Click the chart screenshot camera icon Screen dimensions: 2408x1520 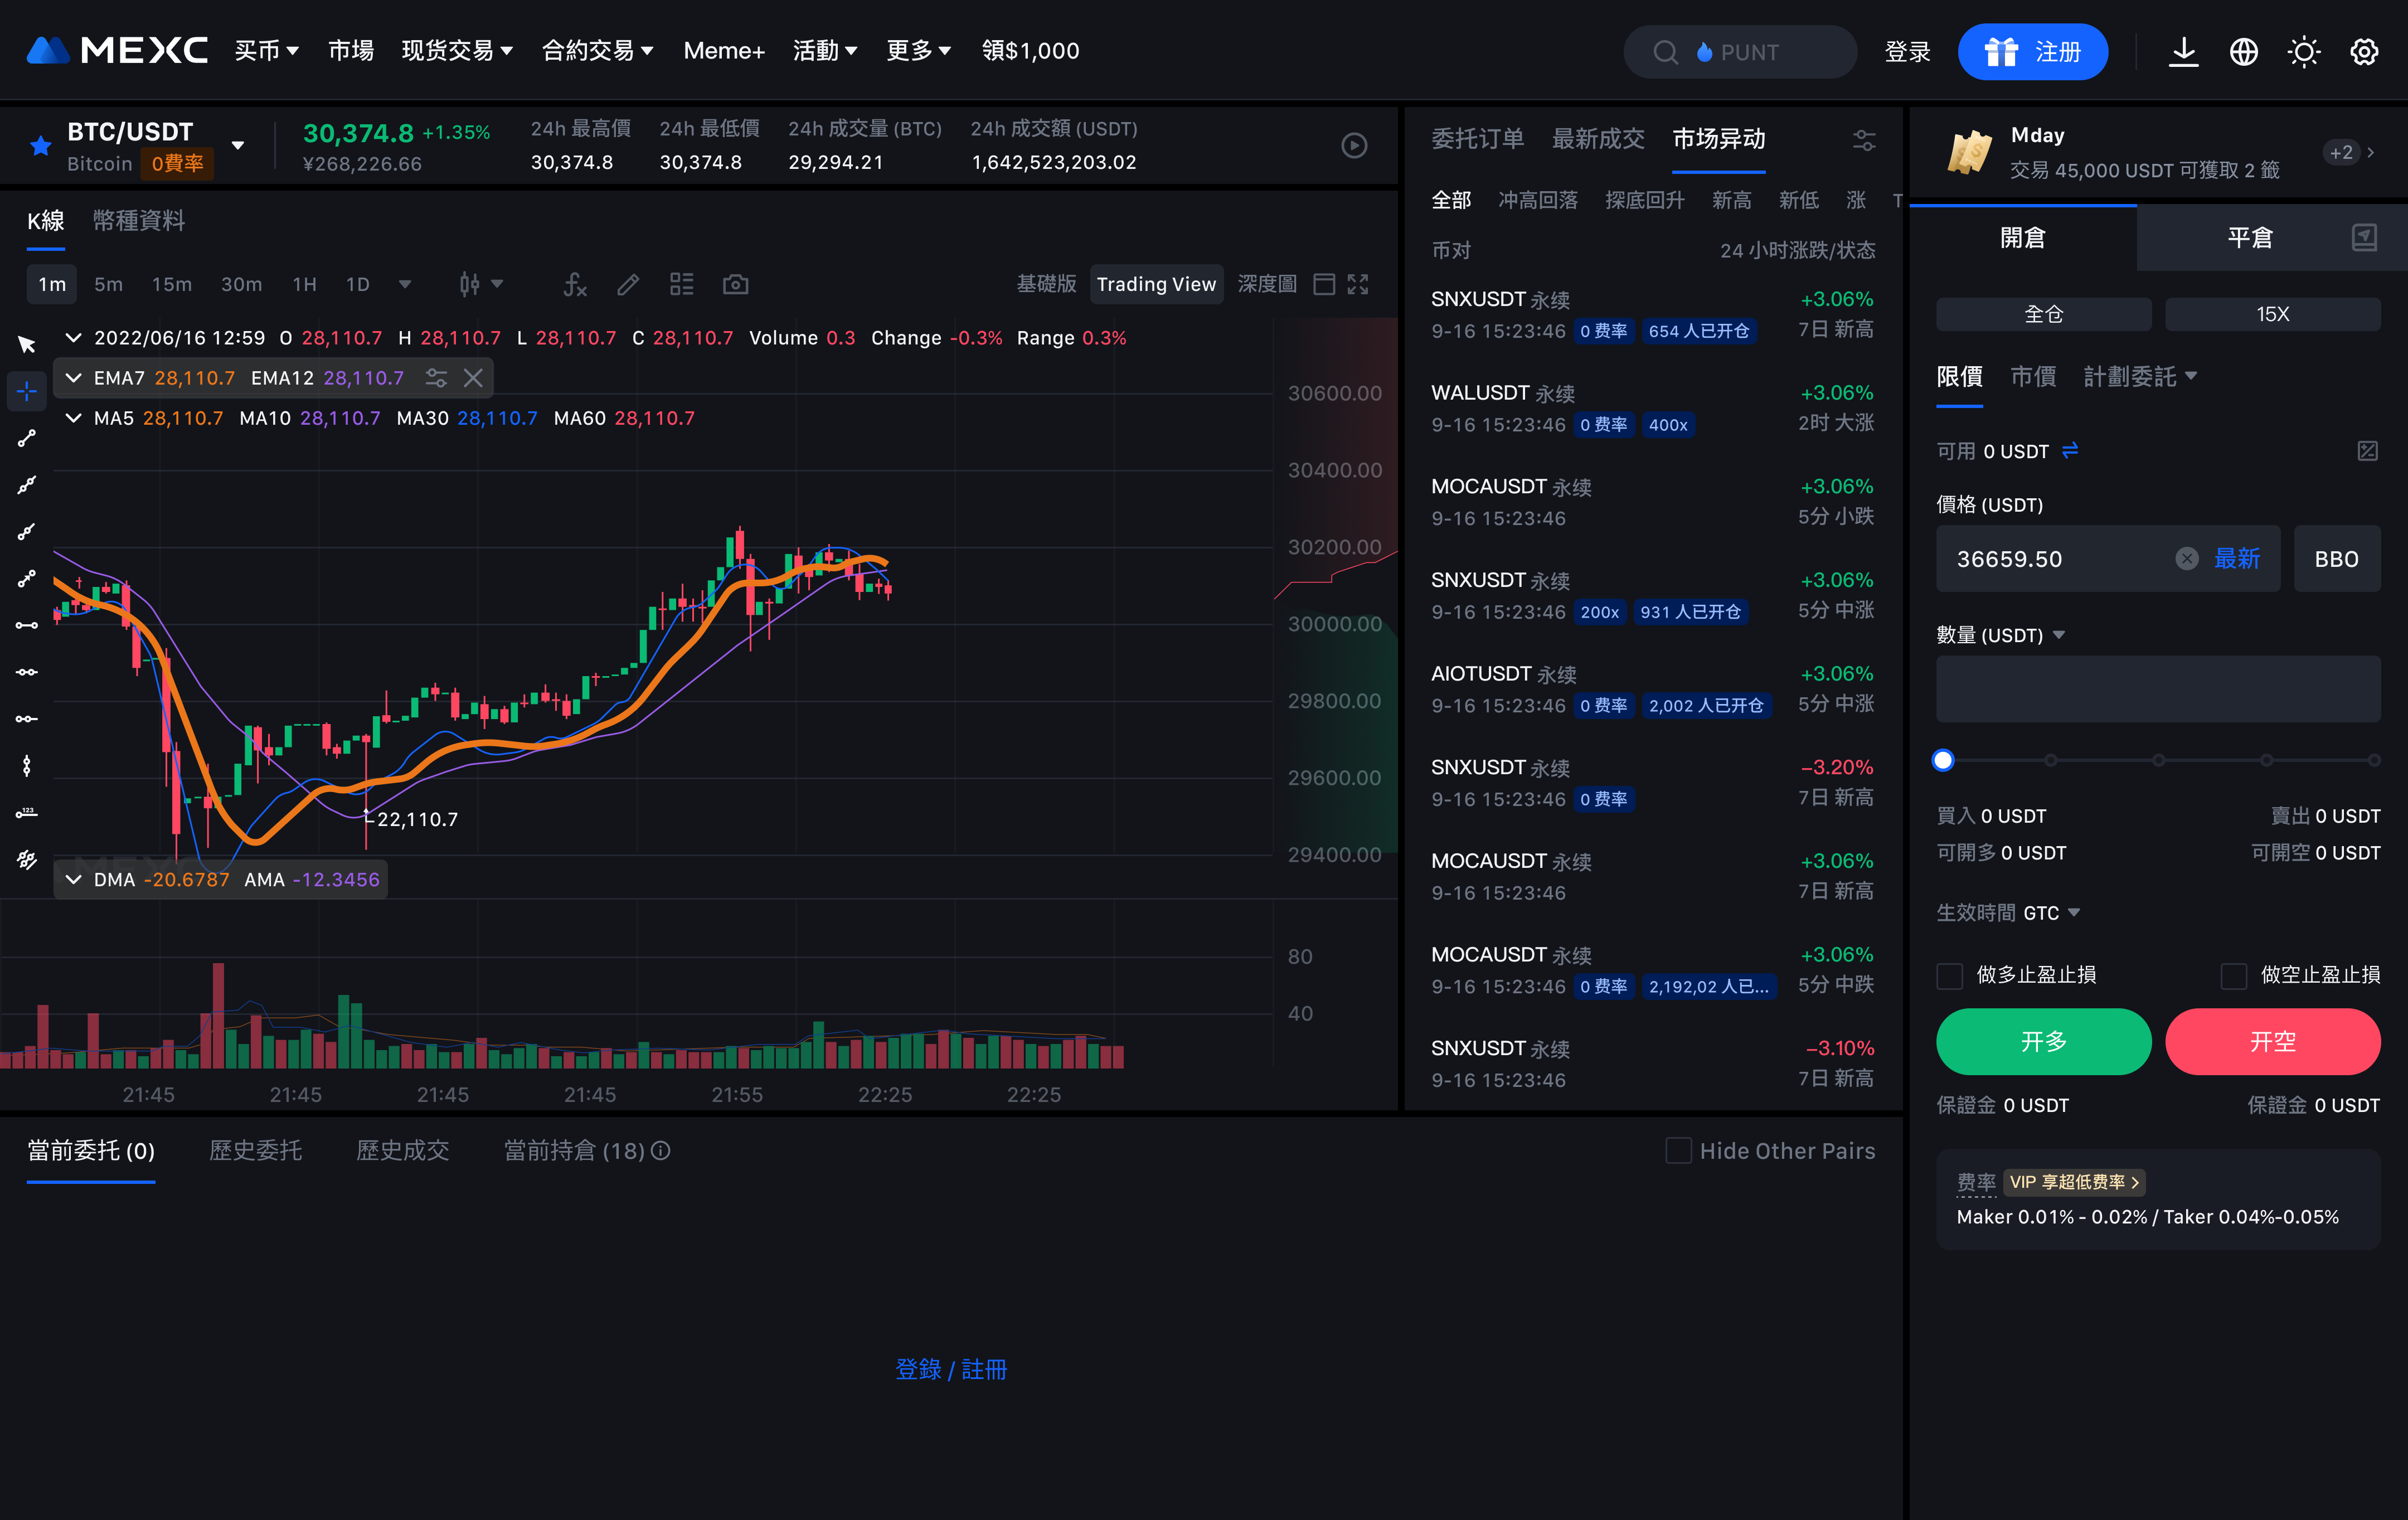click(x=735, y=285)
